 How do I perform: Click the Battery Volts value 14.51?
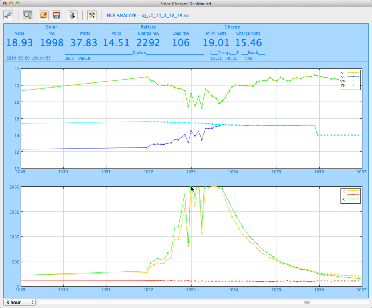[x=116, y=43]
